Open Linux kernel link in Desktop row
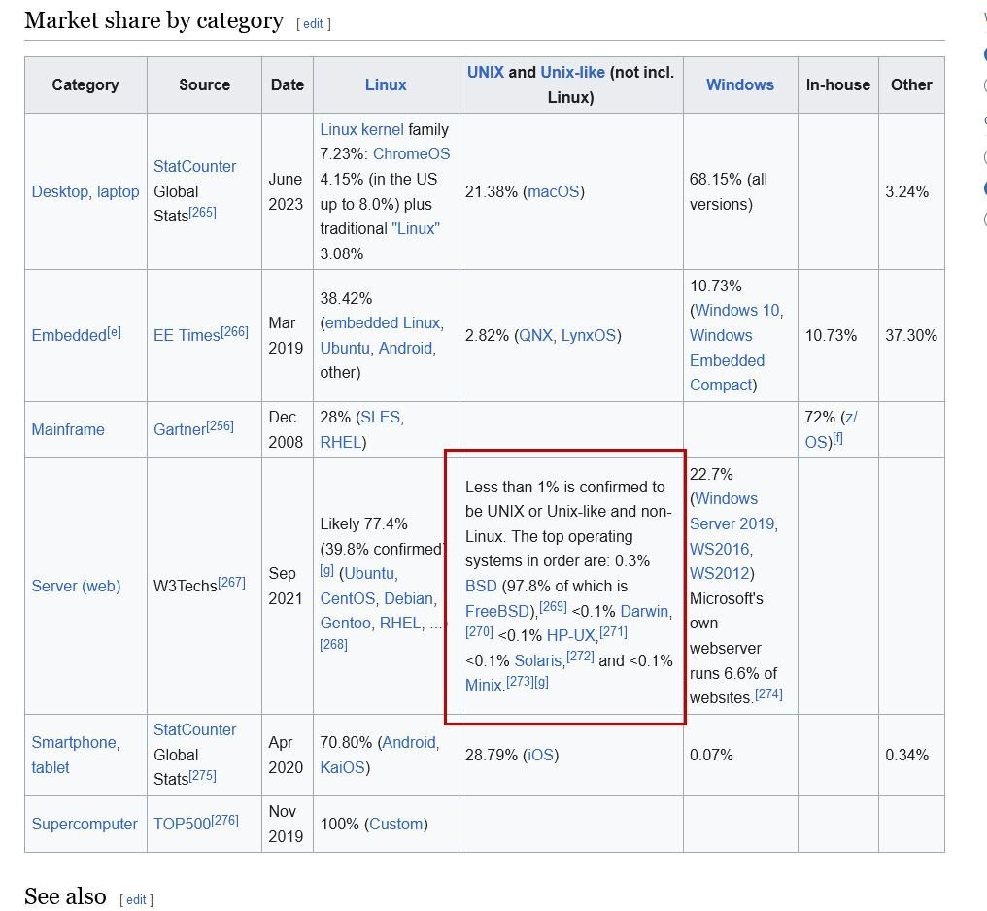987x911 pixels. point(361,129)
